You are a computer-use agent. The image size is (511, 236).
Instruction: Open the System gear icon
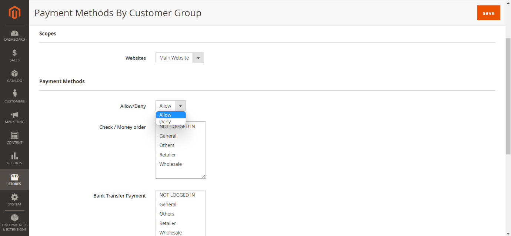tap(14, 197)
